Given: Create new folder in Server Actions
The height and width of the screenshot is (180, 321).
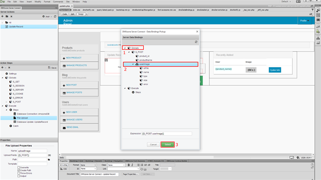Looking at the screenshot, I should (7, 16).
